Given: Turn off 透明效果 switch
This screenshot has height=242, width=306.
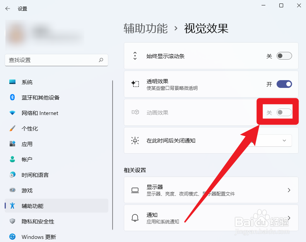Looking at the screenshot, I should point(284,84).
